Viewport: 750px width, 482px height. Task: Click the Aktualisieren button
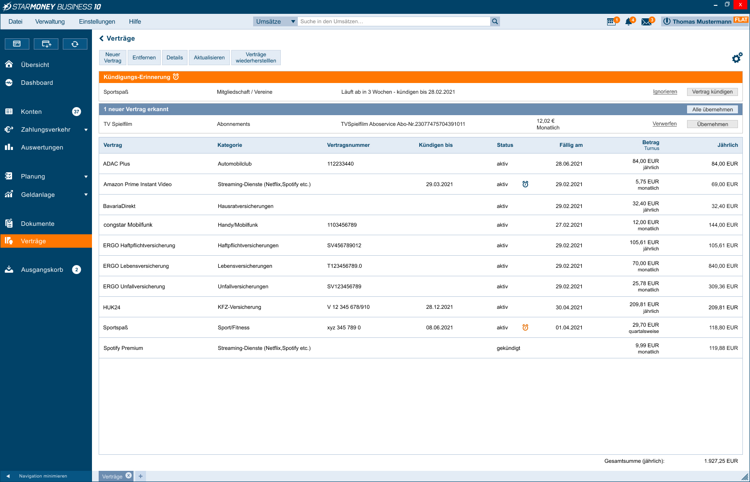click(209, 58)
